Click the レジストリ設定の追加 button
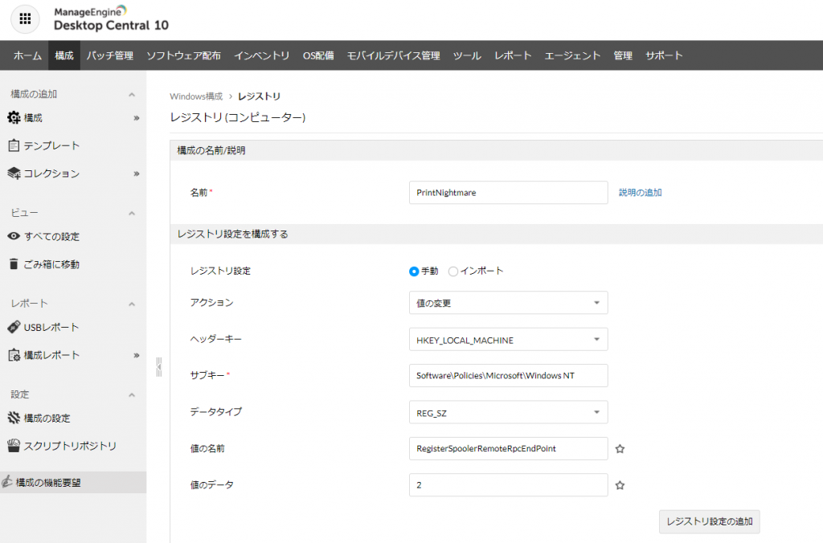Viewport: 823px width, 543px height. coord(709,521)
